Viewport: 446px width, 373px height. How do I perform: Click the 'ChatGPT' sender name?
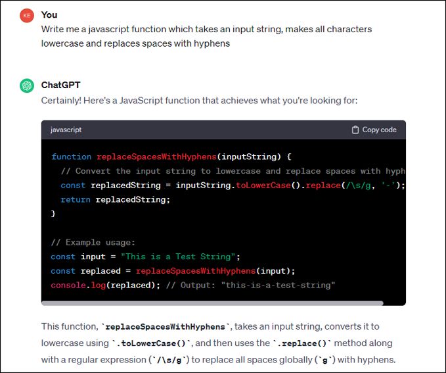[60, 85]
